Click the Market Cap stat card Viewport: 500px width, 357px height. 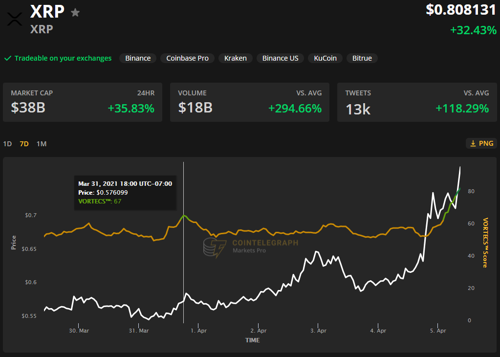(x=83, y=102)
